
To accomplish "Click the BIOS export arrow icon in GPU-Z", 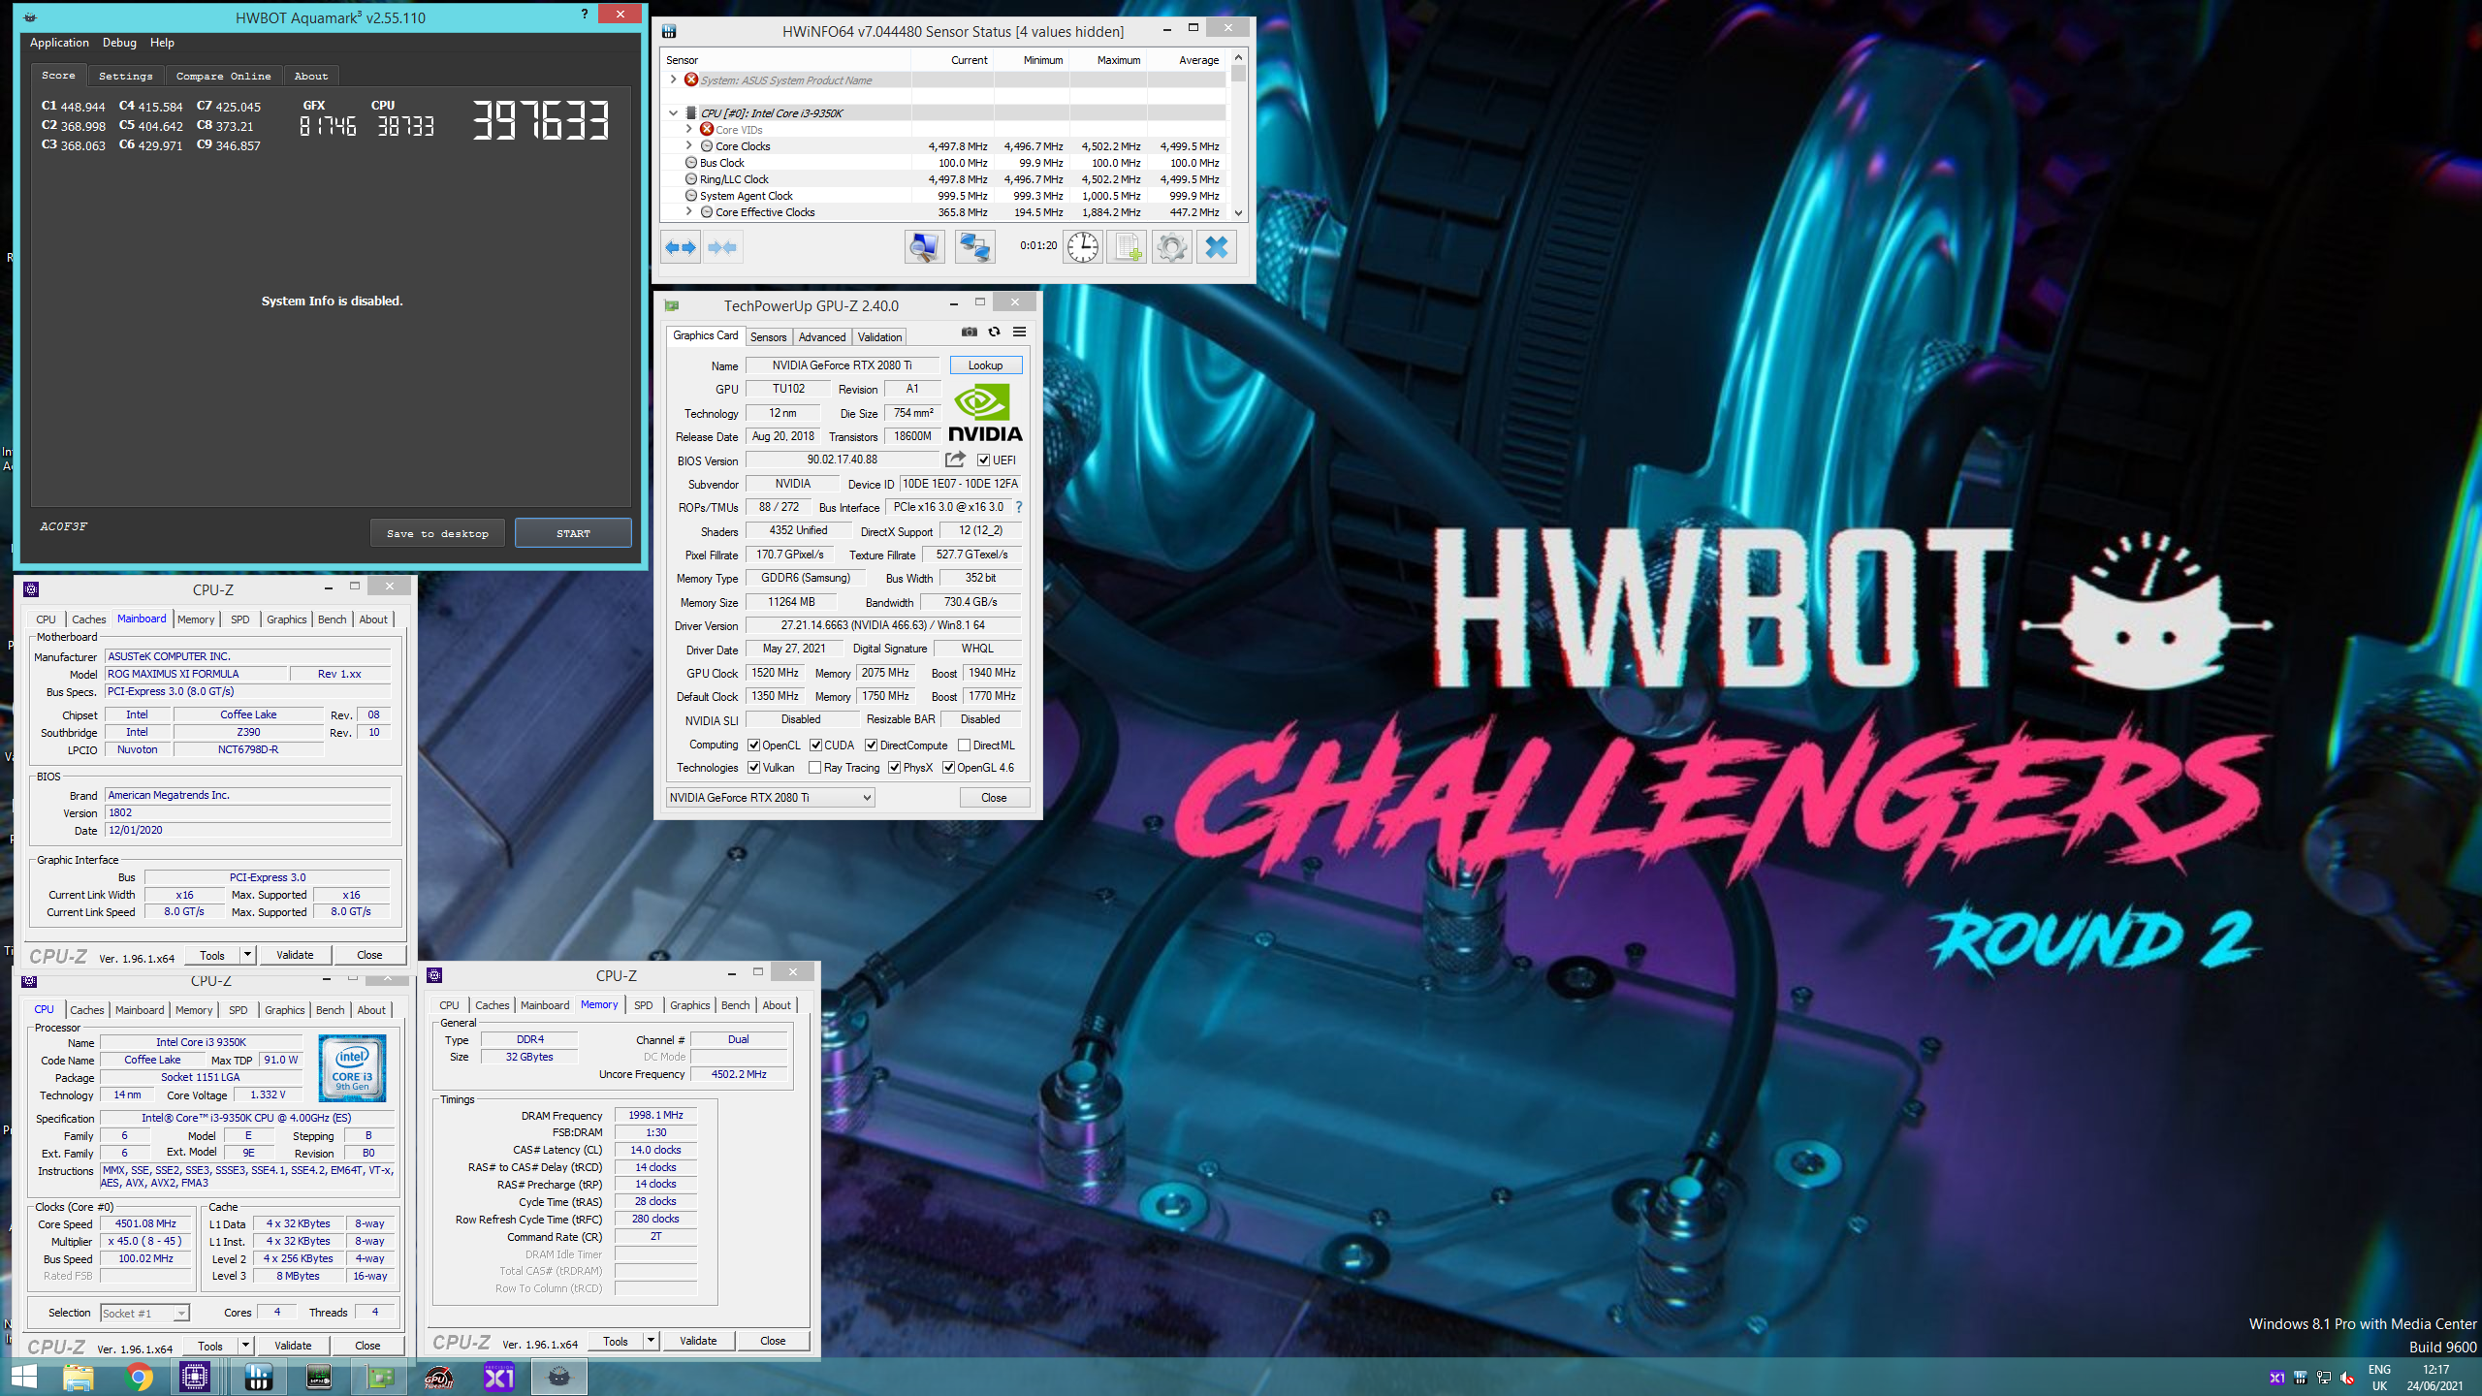I will pos(956,460).
